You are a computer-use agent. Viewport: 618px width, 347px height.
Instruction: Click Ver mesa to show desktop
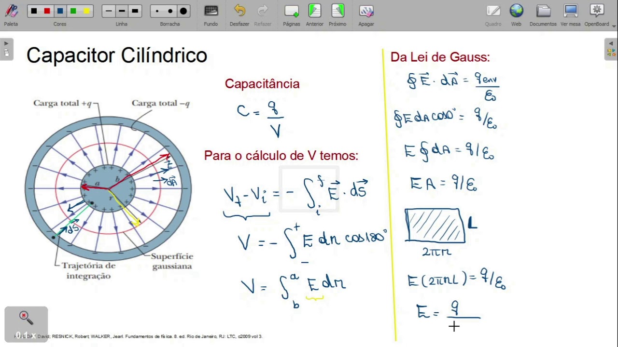(x=571, y=14)
